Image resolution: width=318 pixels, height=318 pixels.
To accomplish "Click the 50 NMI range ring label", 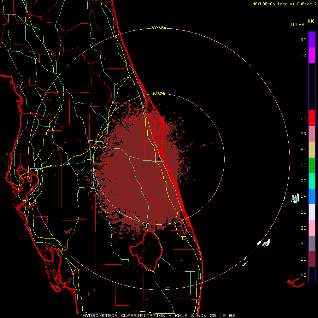I will point(159,94).
